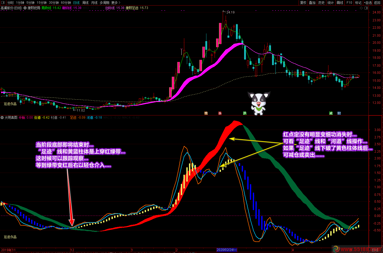383x253 pixels.
Task: Click the panel layout icon at top-left
Action: point(3,3)
